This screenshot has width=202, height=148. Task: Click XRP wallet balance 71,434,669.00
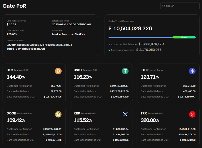pos(121,134)
